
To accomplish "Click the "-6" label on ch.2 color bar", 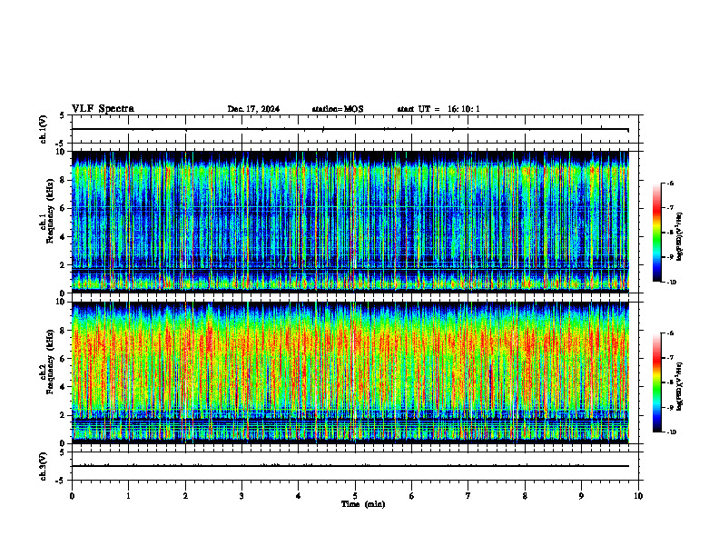I will coord(671,333).
